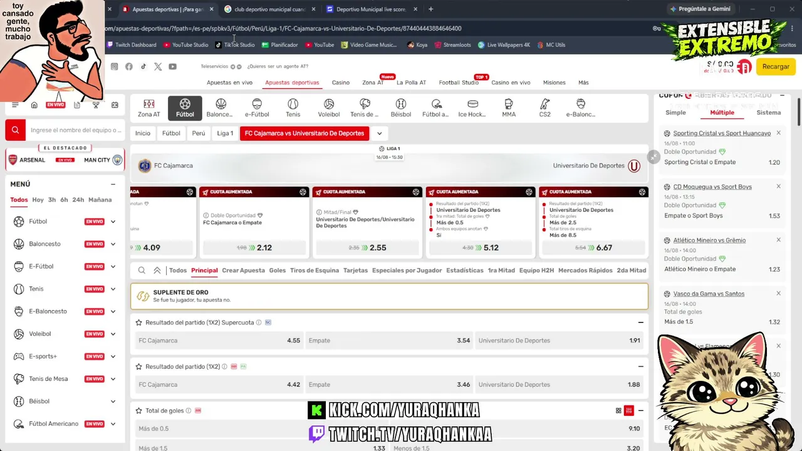802x451 pixels.
Task: Choose Universitario De Deportes at 1.88
Action: (x=560, y=385)
